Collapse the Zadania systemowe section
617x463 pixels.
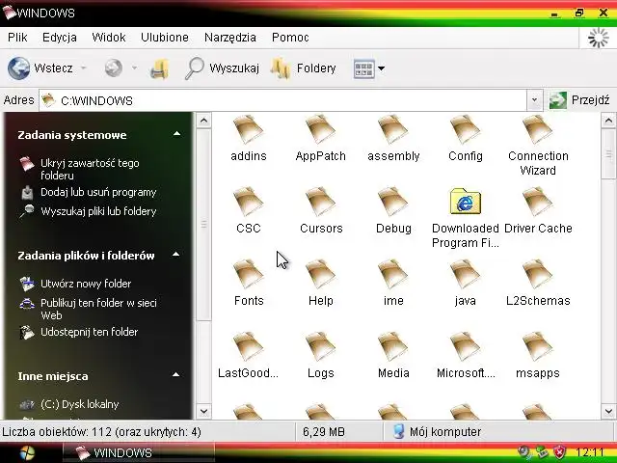click(177, 134)
